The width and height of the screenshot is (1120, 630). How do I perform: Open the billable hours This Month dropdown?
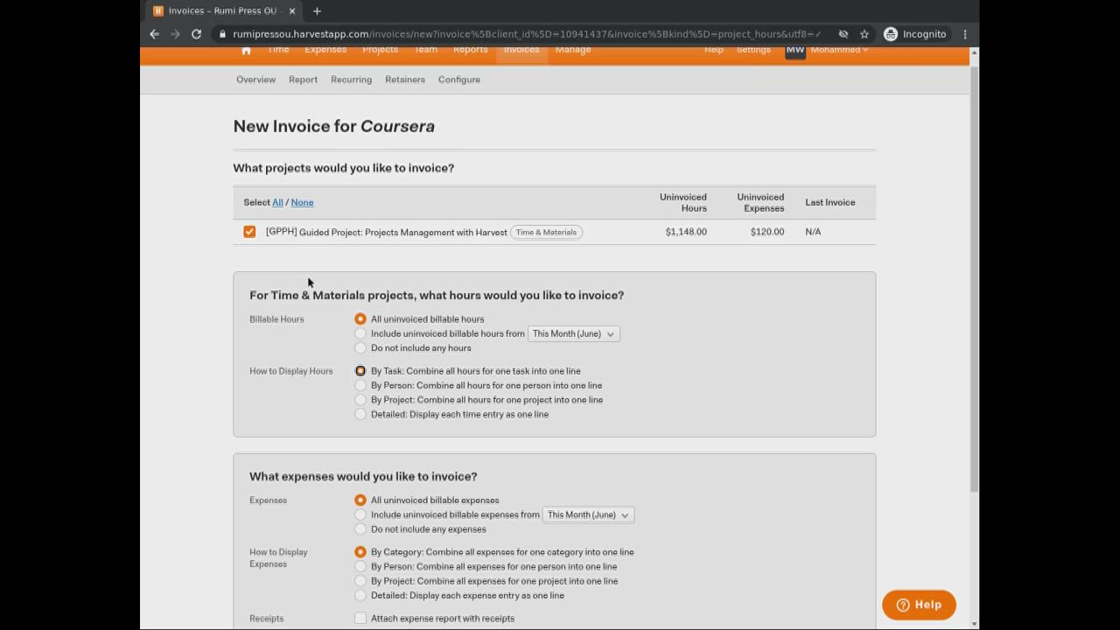(573, 333)
